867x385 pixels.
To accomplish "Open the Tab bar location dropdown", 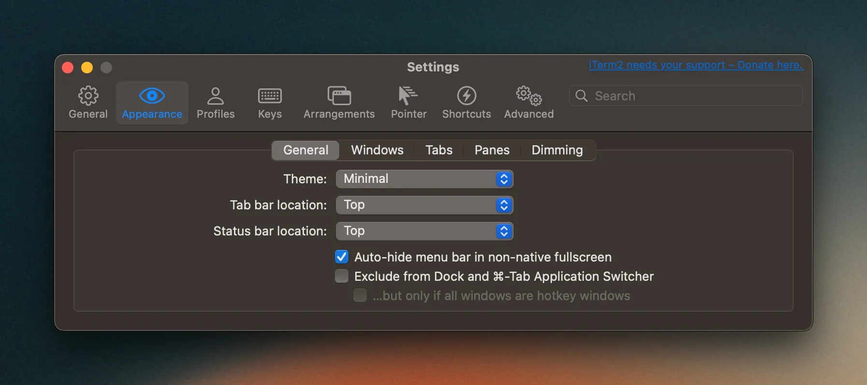I will 424,205.
